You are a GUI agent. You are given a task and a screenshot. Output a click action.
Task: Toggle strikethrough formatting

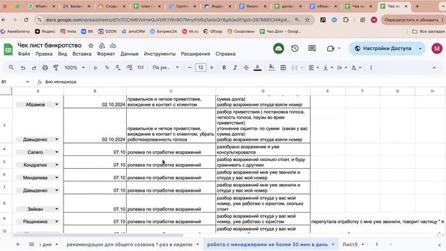point(246,68)
